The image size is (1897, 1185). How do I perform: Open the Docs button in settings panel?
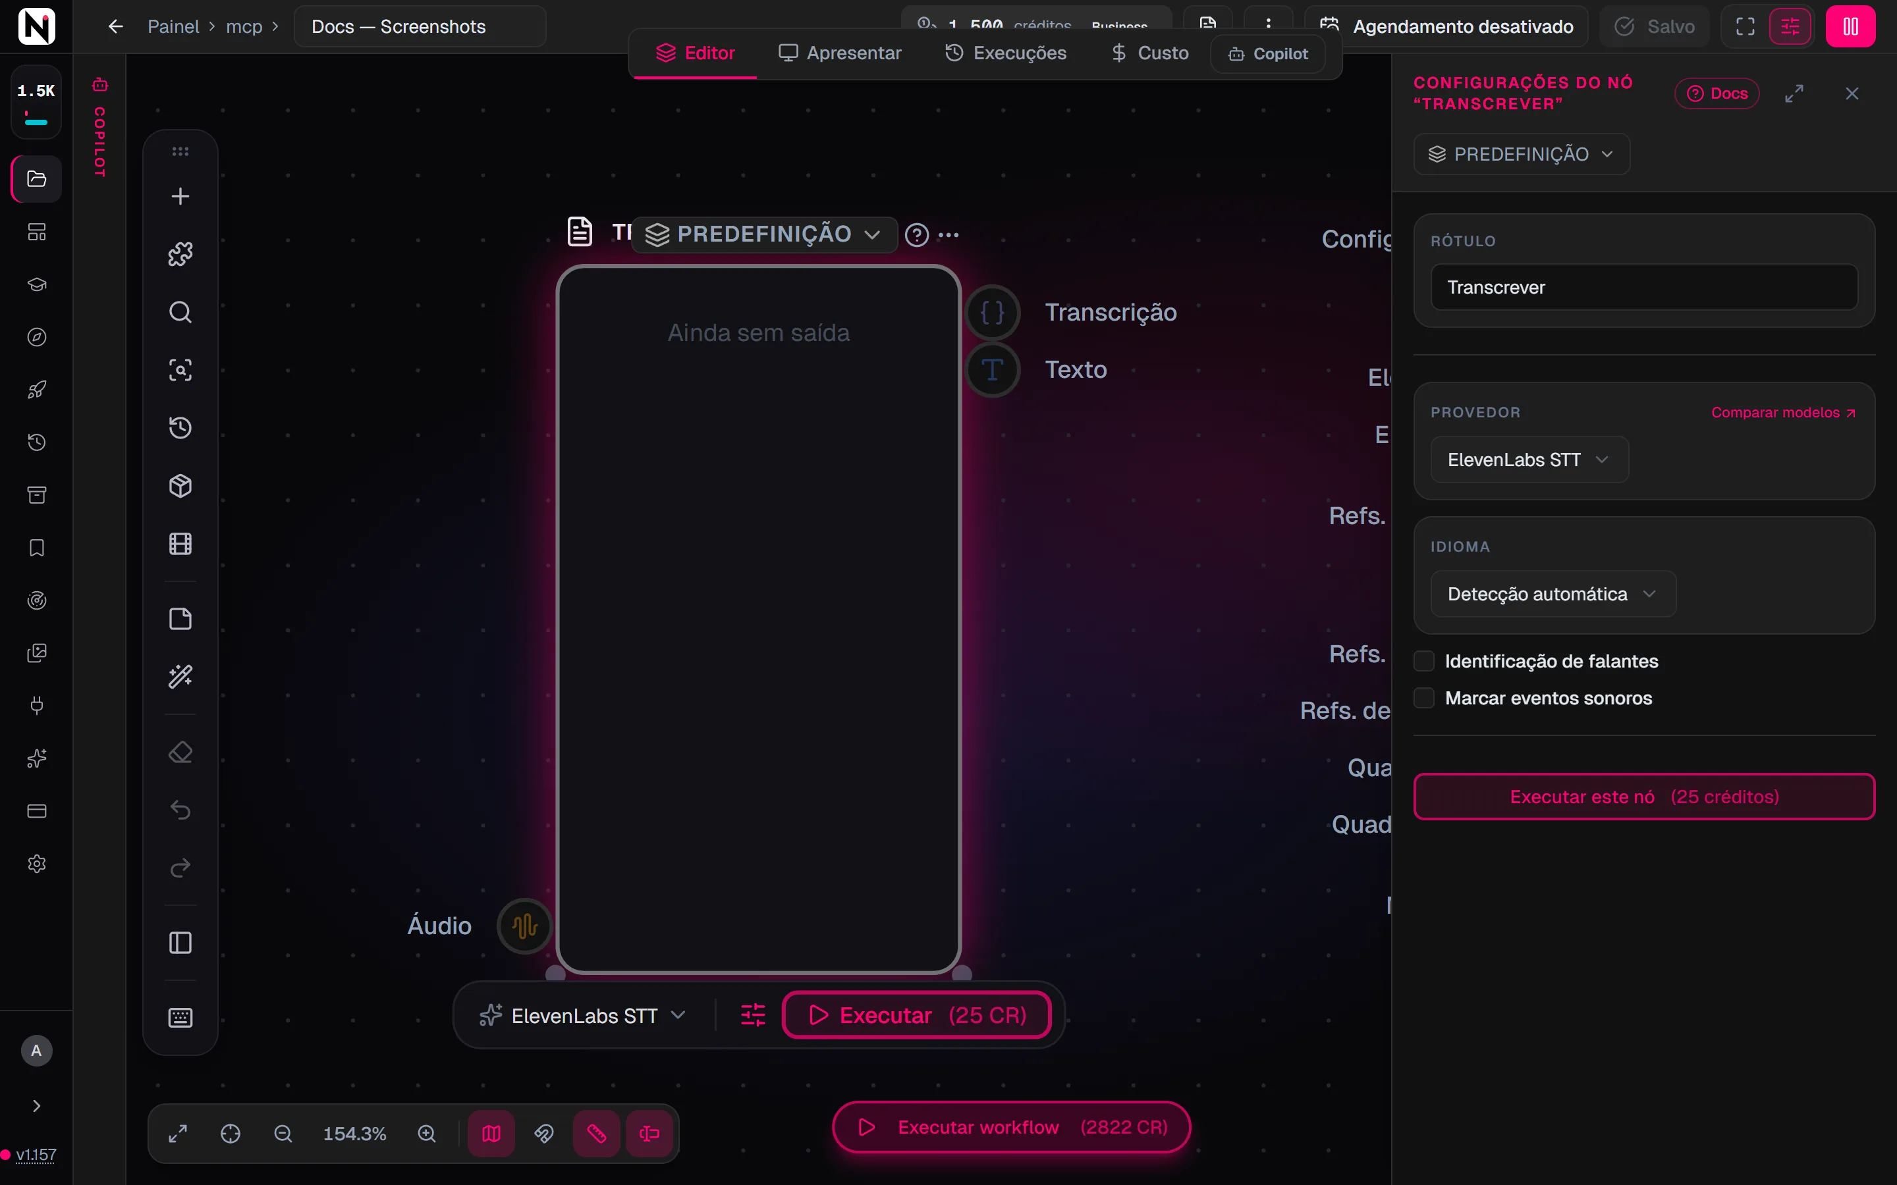(x=1717, y=93)
